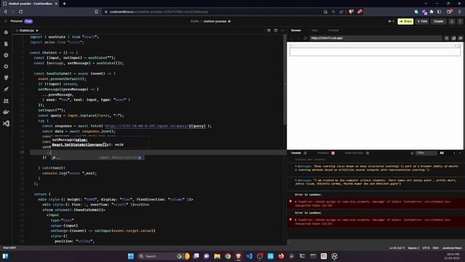Expand the first TypeError console entry
This screenshot has height=262, width=465.
(x=296, y=202)
